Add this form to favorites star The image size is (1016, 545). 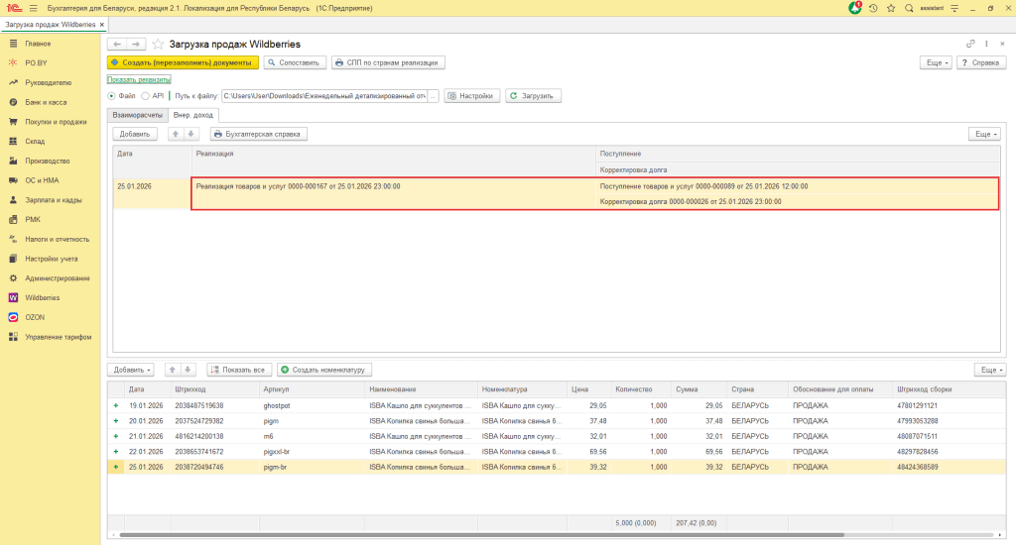point(158,44)
